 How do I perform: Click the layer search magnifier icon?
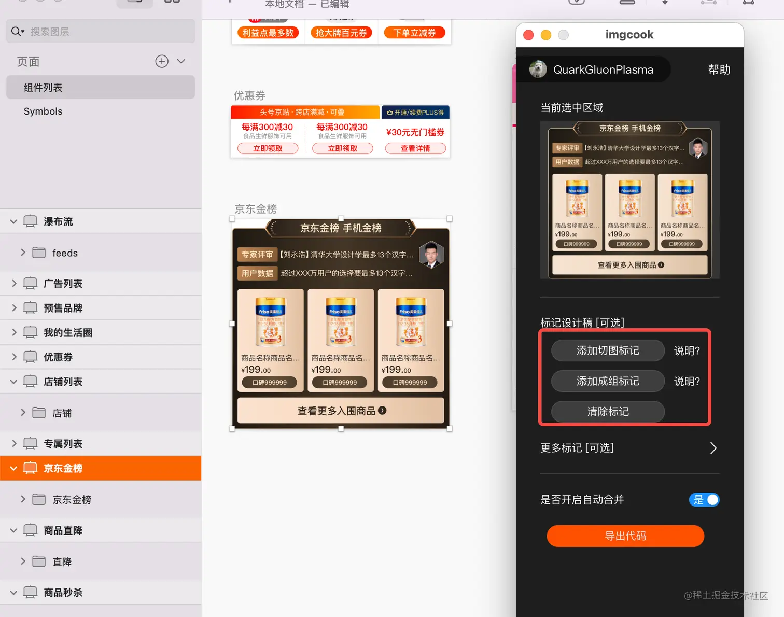pyautogui.click(x=17, y=32)
